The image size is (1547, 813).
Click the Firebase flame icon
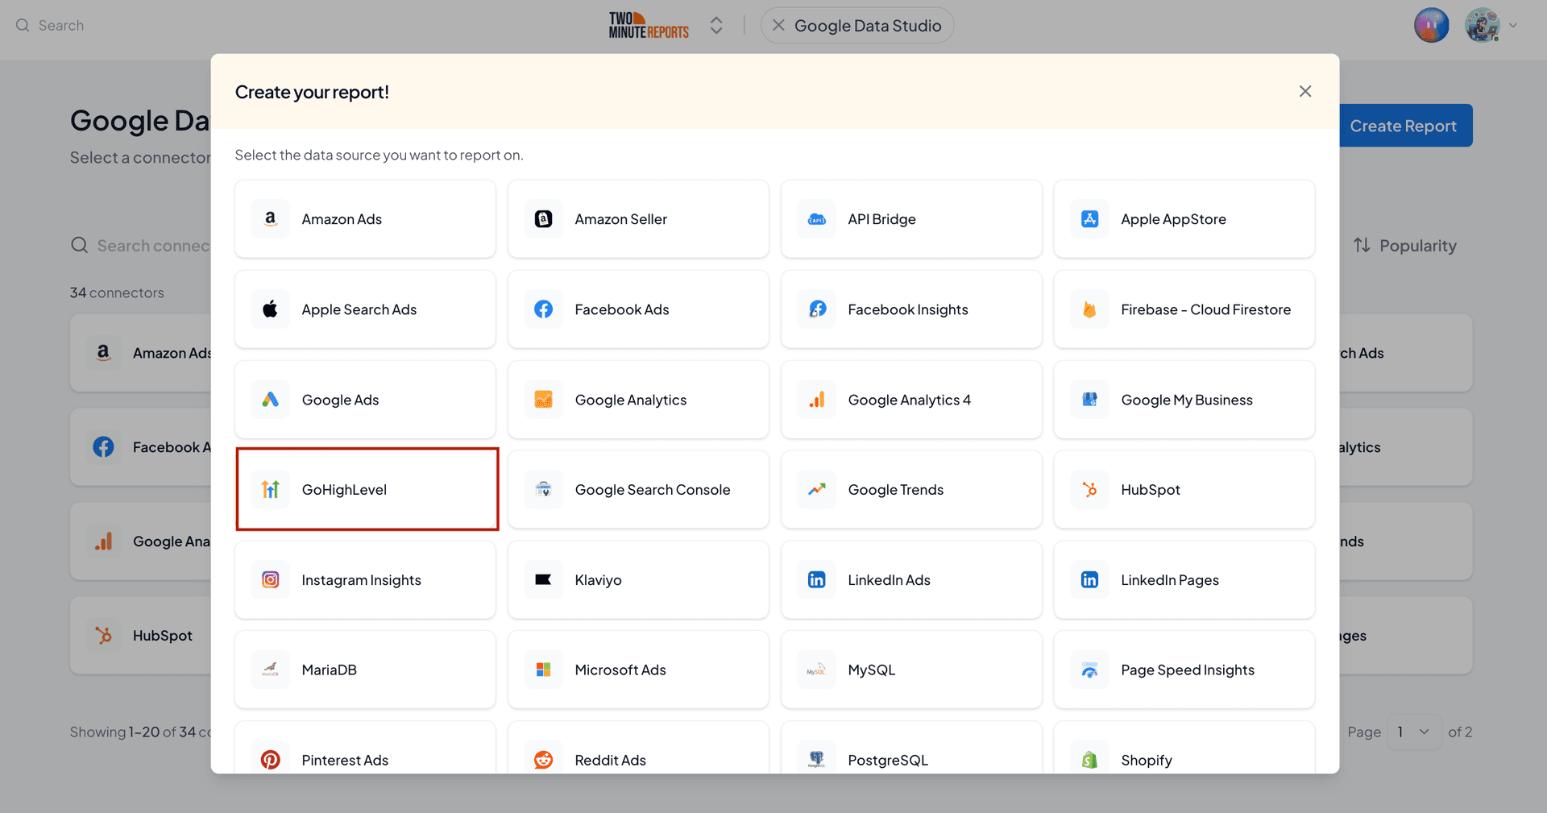[x=1090, y=309]
